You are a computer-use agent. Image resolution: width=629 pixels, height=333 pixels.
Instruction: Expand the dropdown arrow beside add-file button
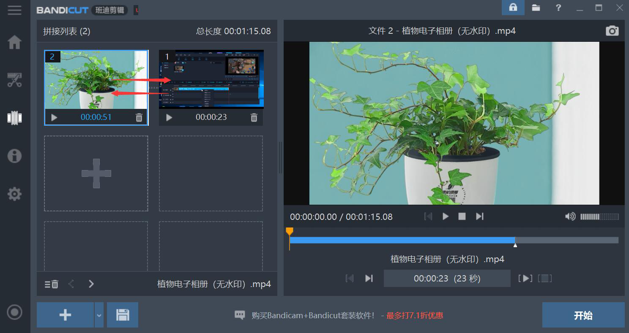pyautogui.click(x=99, y=315)
